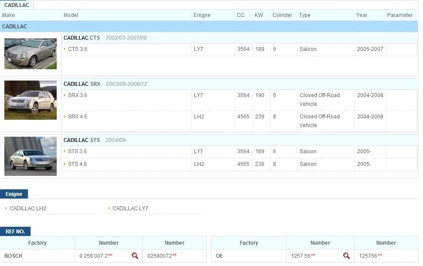Click OE number 1257 56**
The width and height of the screenshot is (423, 266).
point(303,256)
